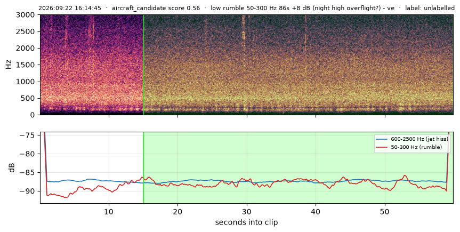Click the red legend line sample

coord(381,147)
